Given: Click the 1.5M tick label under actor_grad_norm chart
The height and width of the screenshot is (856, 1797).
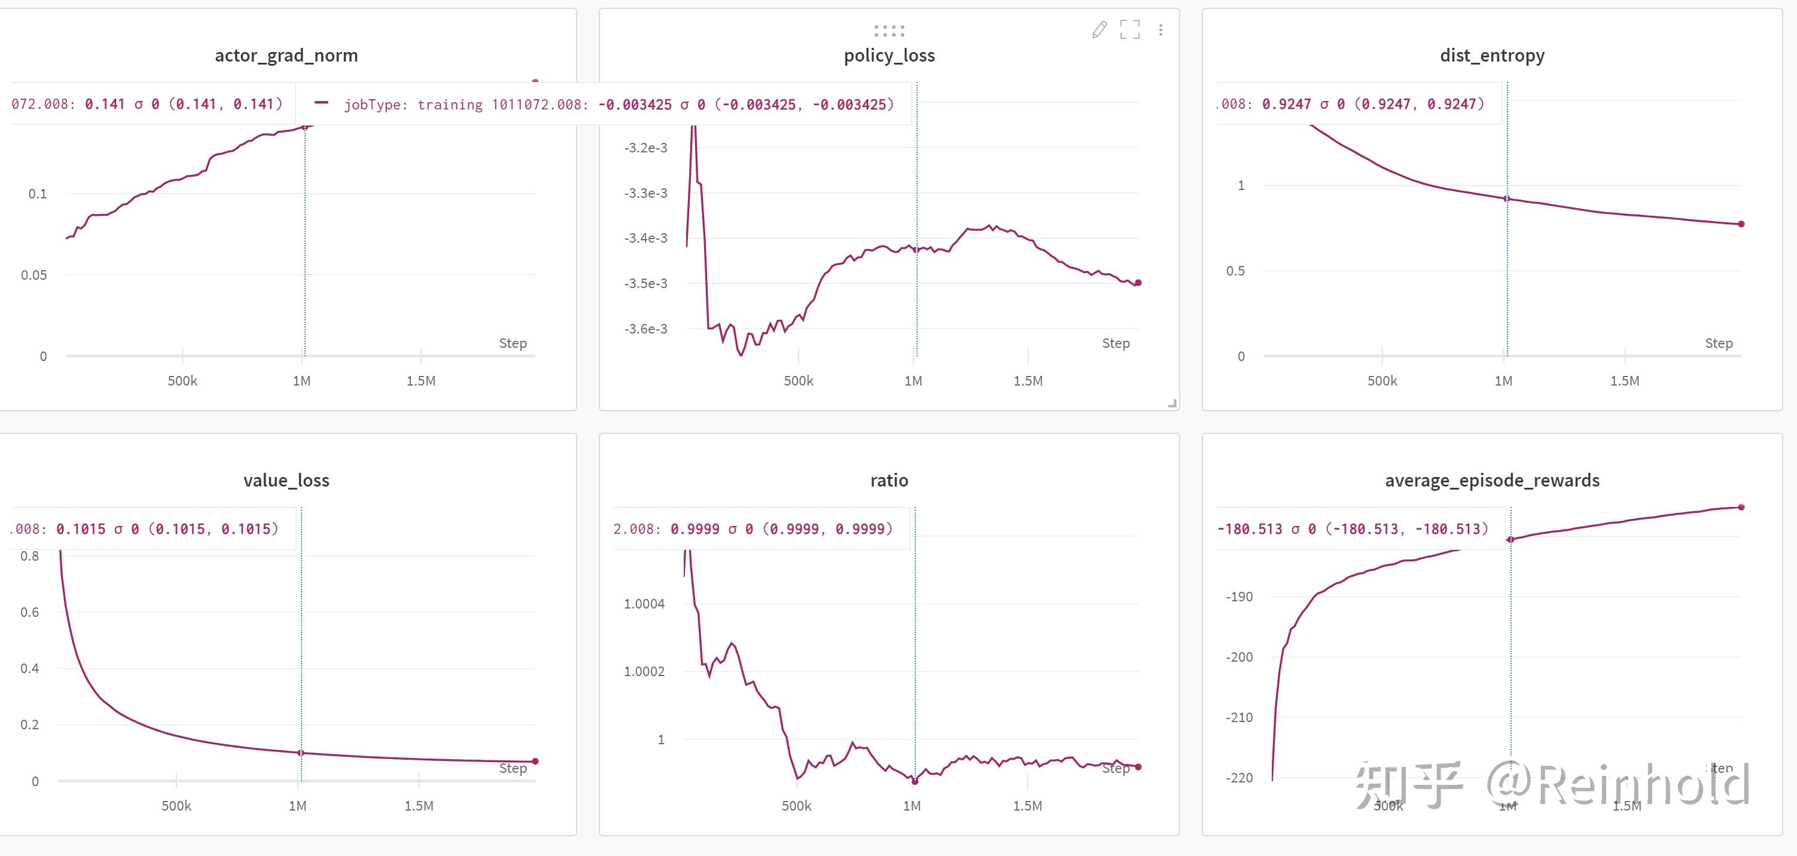Looking at the screenshot, I should [x=421, y=381].
